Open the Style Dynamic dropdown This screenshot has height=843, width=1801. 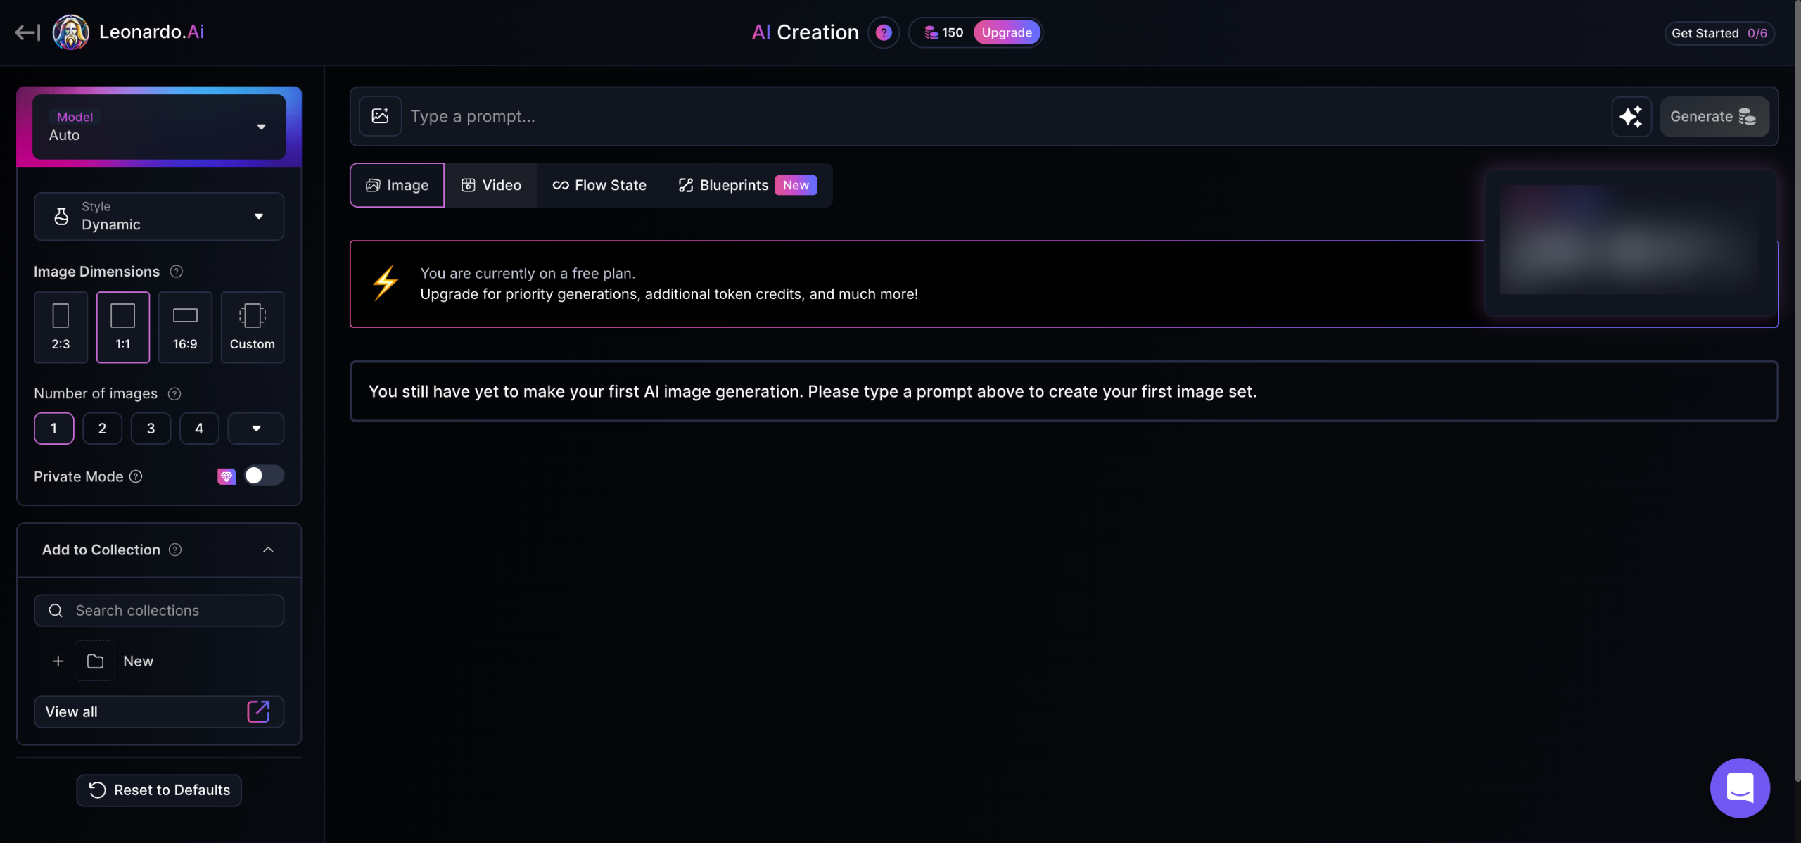[x=159, y=216]
